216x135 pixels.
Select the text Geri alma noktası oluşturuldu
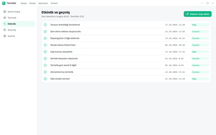(65, 31)
